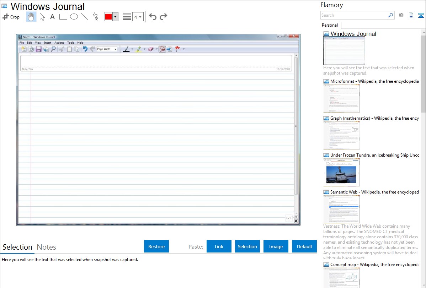This screenshot has height=288, width=426.
Task: Open the Graph (mathematics) snapshot thumbnail
Action: 341,135
